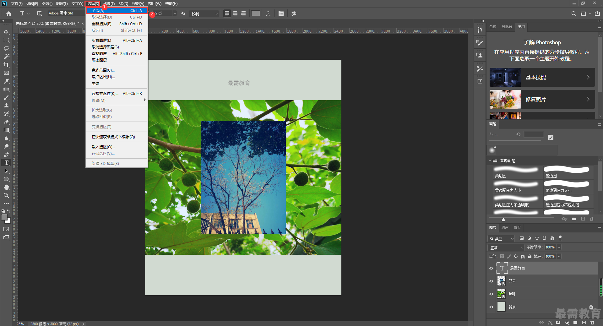603x326 pixels.
Task: Hide the 背景 layer
Action: point(492,307)
